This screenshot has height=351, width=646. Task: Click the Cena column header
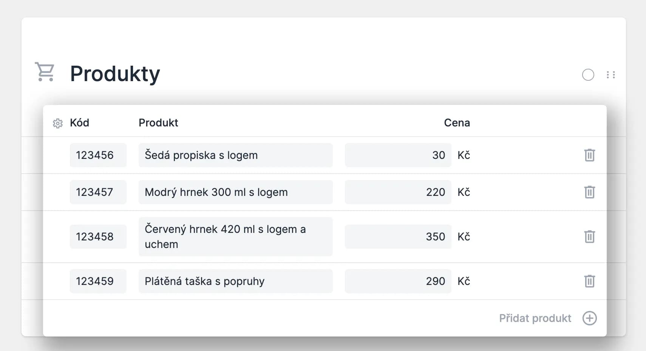(x=457, y=123)
